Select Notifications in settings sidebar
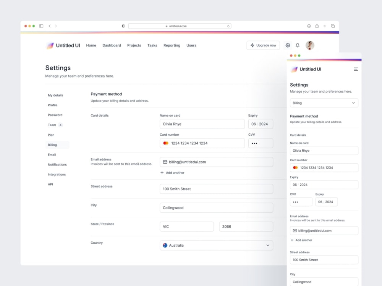Screen dimensions: 382x286 pos(57,165)
